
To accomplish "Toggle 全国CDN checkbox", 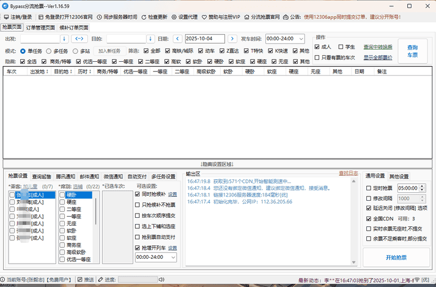I will (x=369, y=219).
